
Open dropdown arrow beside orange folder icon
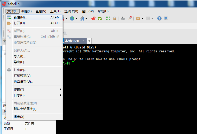pyautogui.click(x=142, y=18)
